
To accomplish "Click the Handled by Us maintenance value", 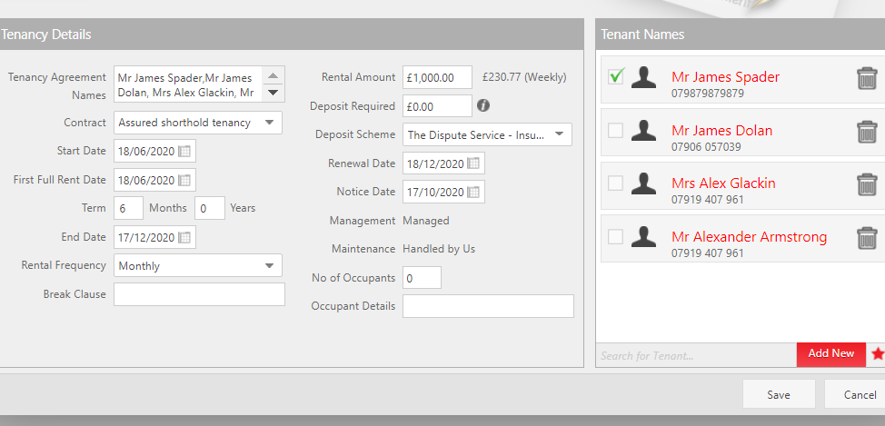I will point(439,249).
